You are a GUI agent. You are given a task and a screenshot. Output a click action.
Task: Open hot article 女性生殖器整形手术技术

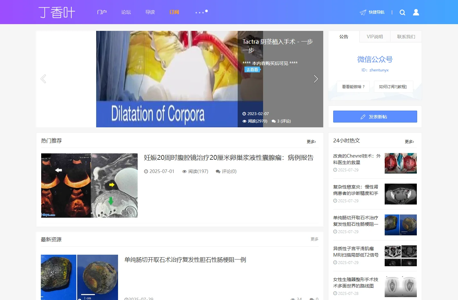[x=356, y=283]
